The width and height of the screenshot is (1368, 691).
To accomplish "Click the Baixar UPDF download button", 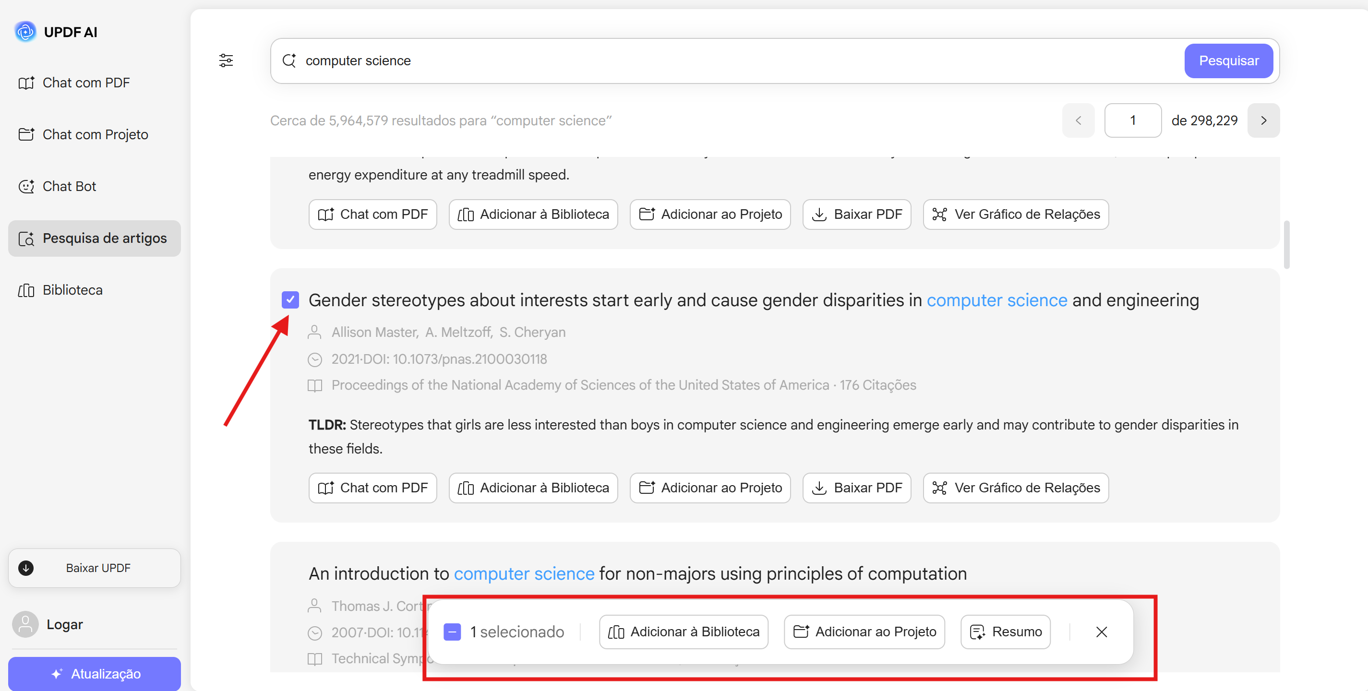I will click(x=95, y=568).
